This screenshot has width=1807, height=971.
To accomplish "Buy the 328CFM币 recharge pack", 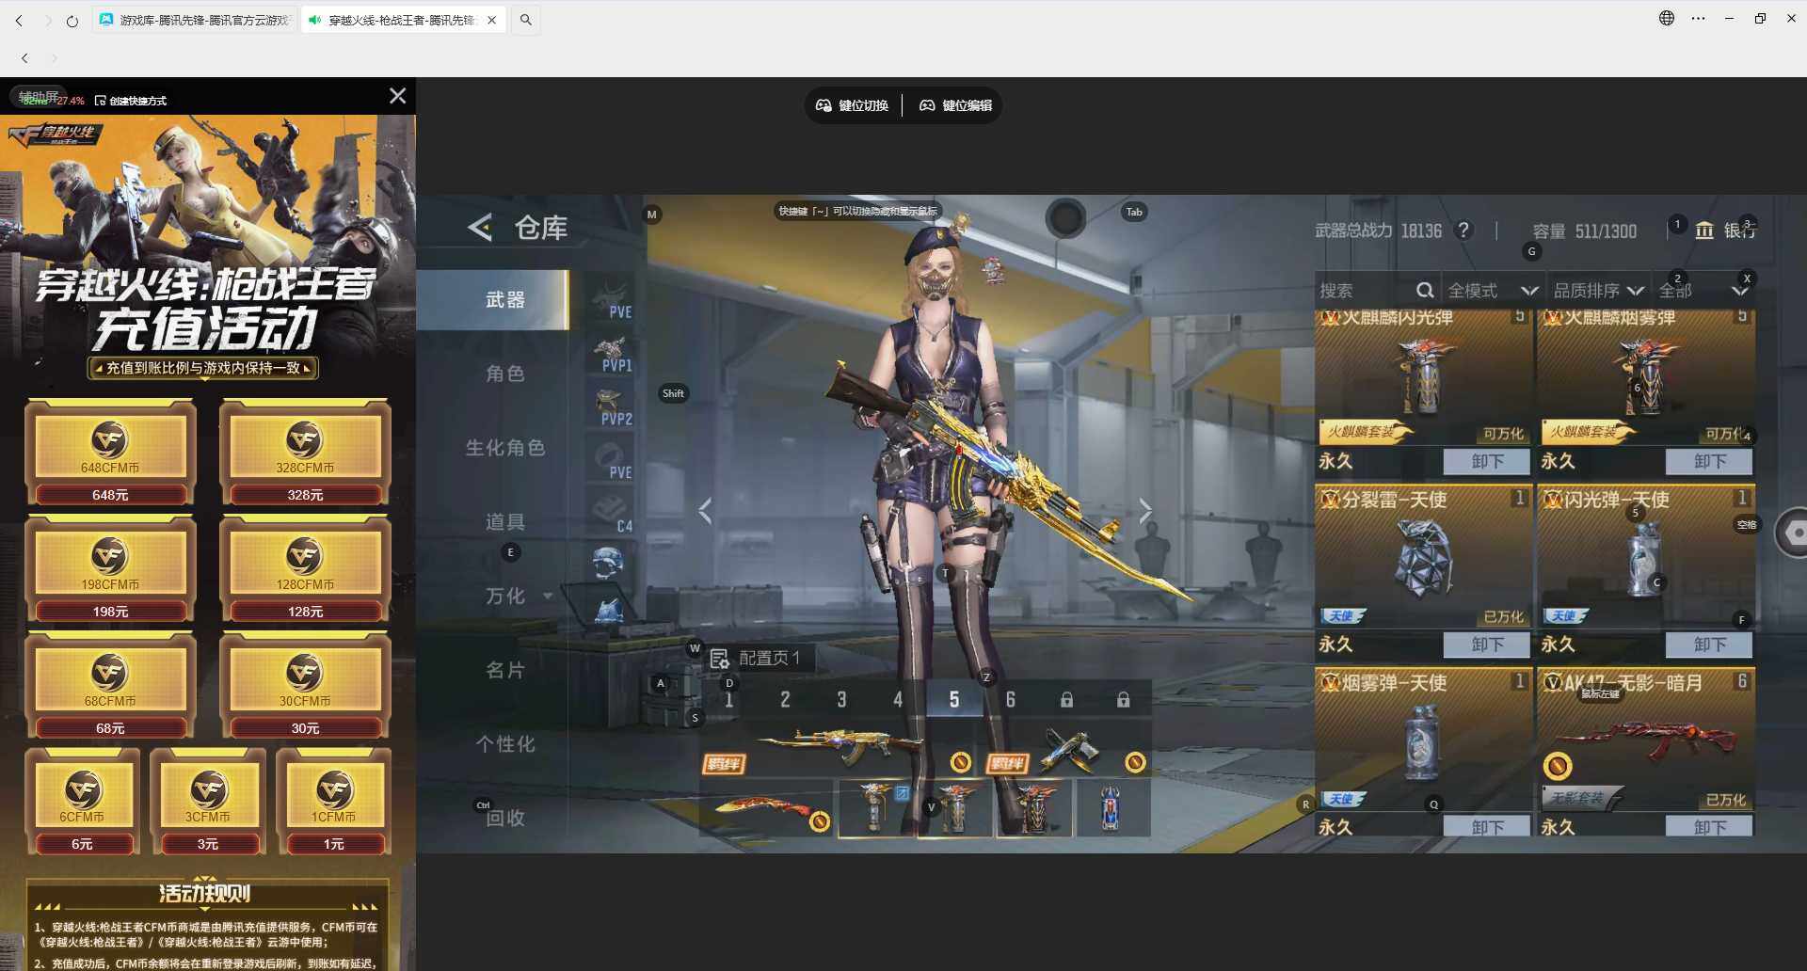I will [305, 453].
